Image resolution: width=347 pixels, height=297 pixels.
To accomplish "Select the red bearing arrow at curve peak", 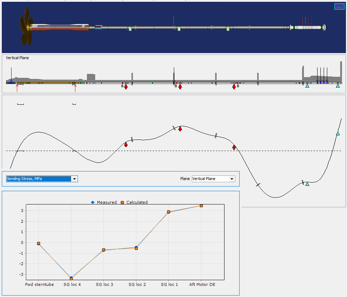I will coord(180,129).
